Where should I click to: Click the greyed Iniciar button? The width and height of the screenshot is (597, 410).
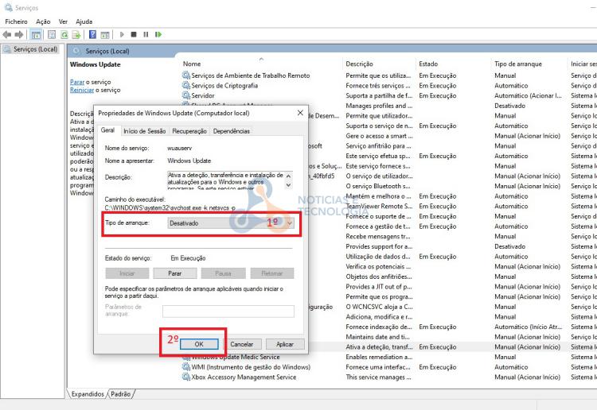(x=127, y=273)
